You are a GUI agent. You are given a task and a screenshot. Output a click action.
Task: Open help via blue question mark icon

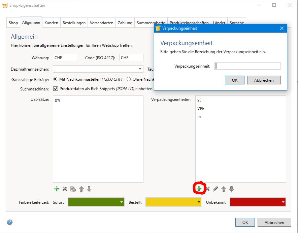[x=10, y=222]
